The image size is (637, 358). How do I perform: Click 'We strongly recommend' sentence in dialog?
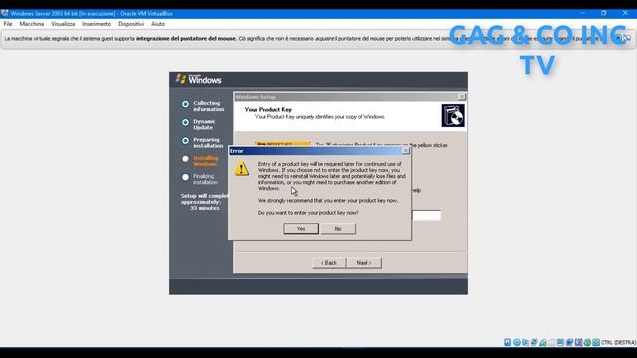(327, 201)
